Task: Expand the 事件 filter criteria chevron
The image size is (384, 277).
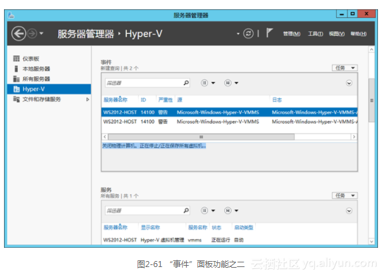Action: [x=349, y=83]
